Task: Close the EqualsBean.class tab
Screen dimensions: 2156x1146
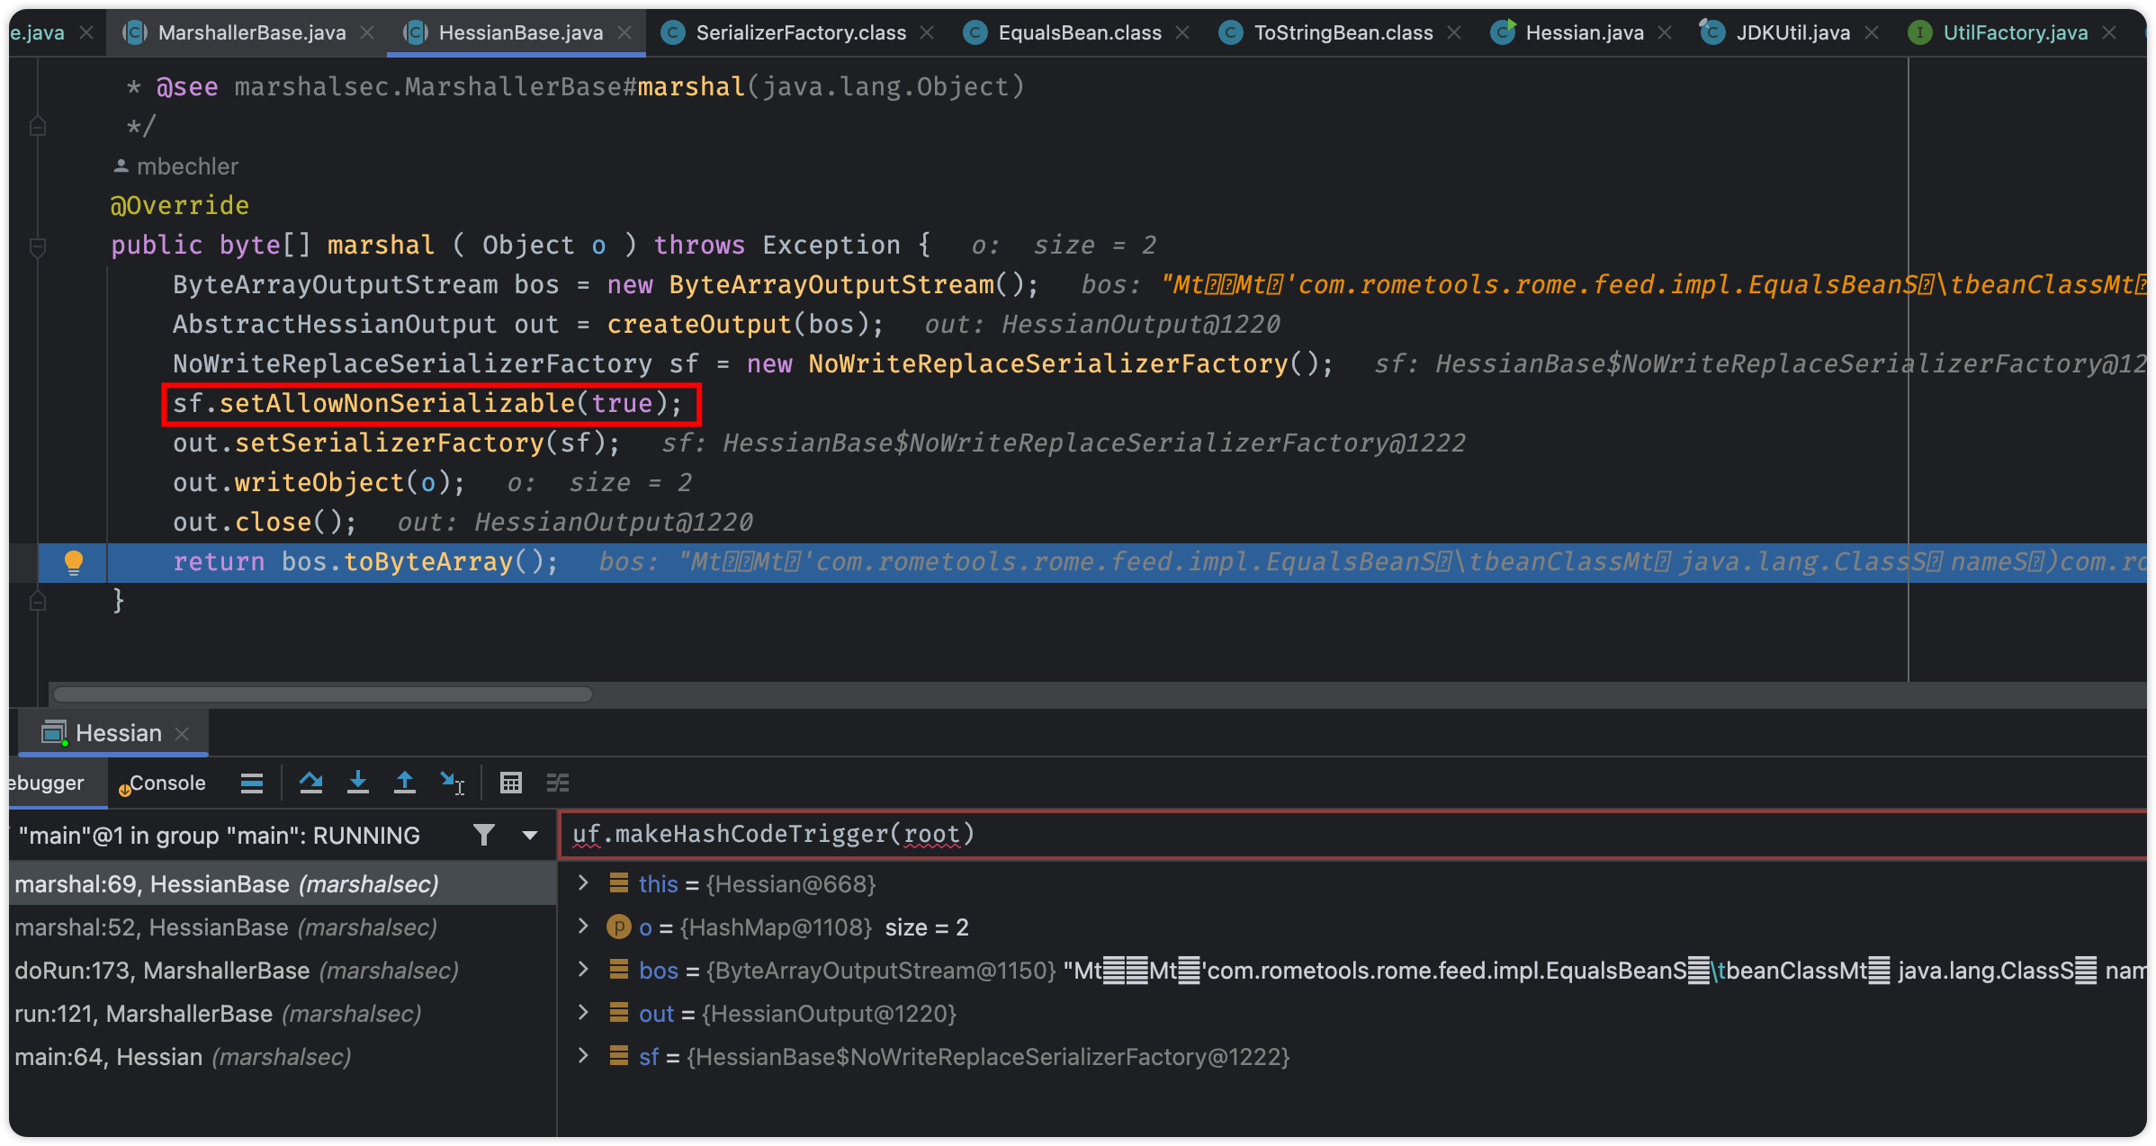Action: click(1182, 32)
